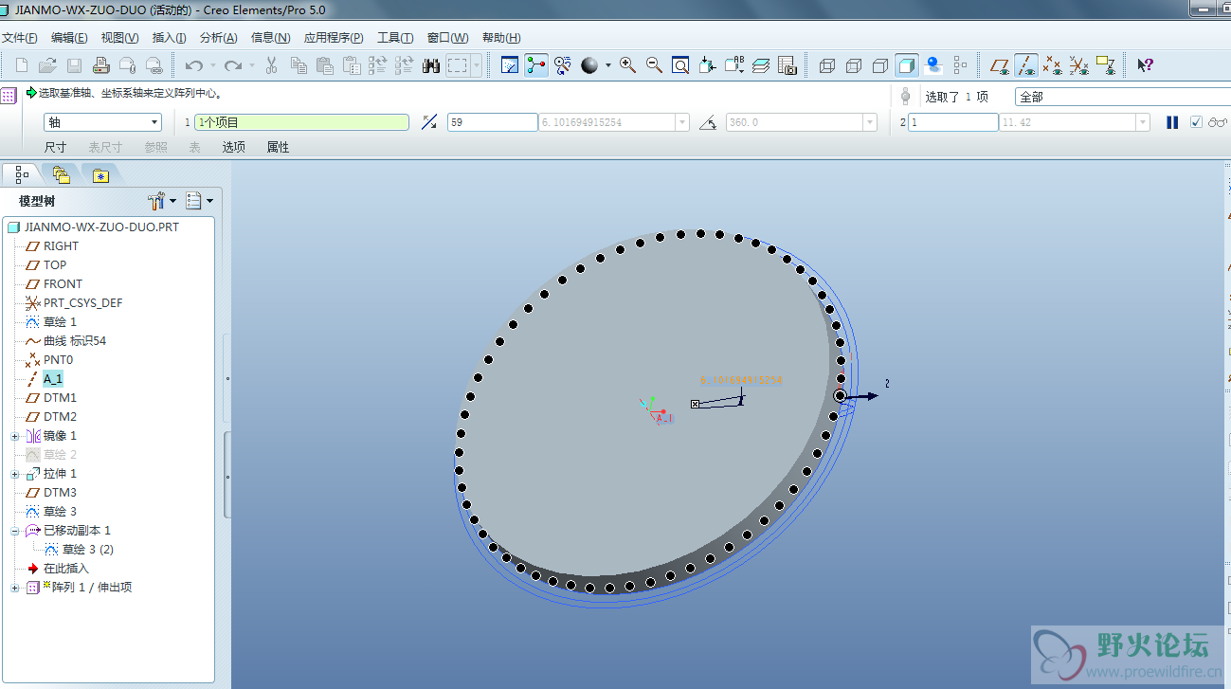Open the 选项 panel tab

tap(233, 147)
